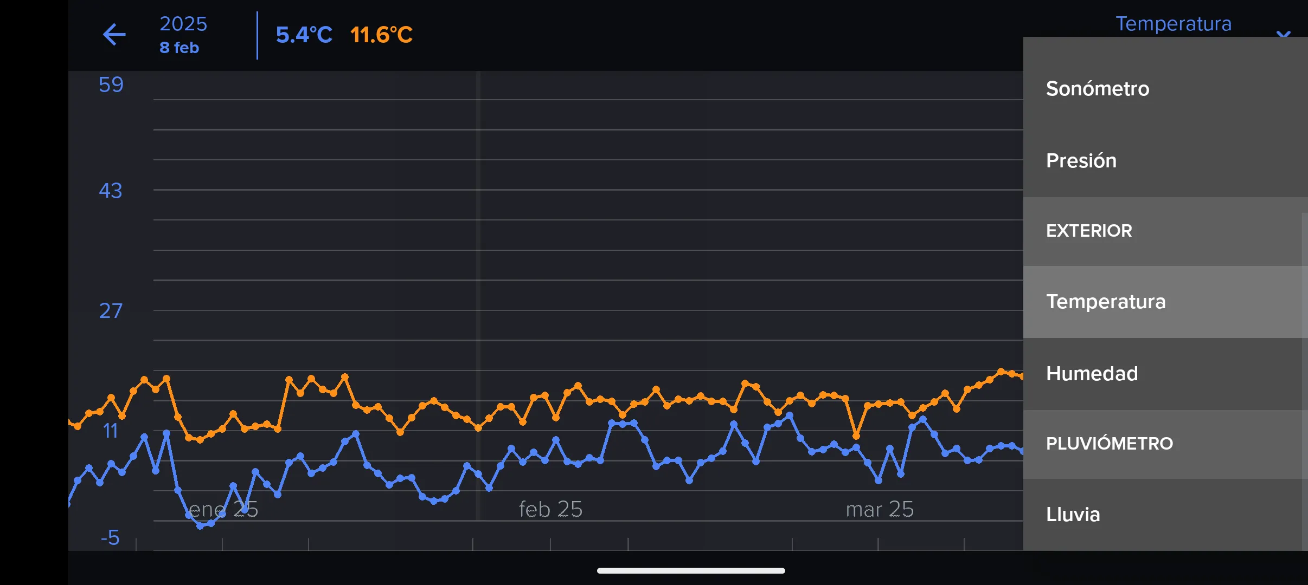Tap the orange 11.6°C maximum value
This screenshot has width=1308, height=585.
tap(381, 35)
